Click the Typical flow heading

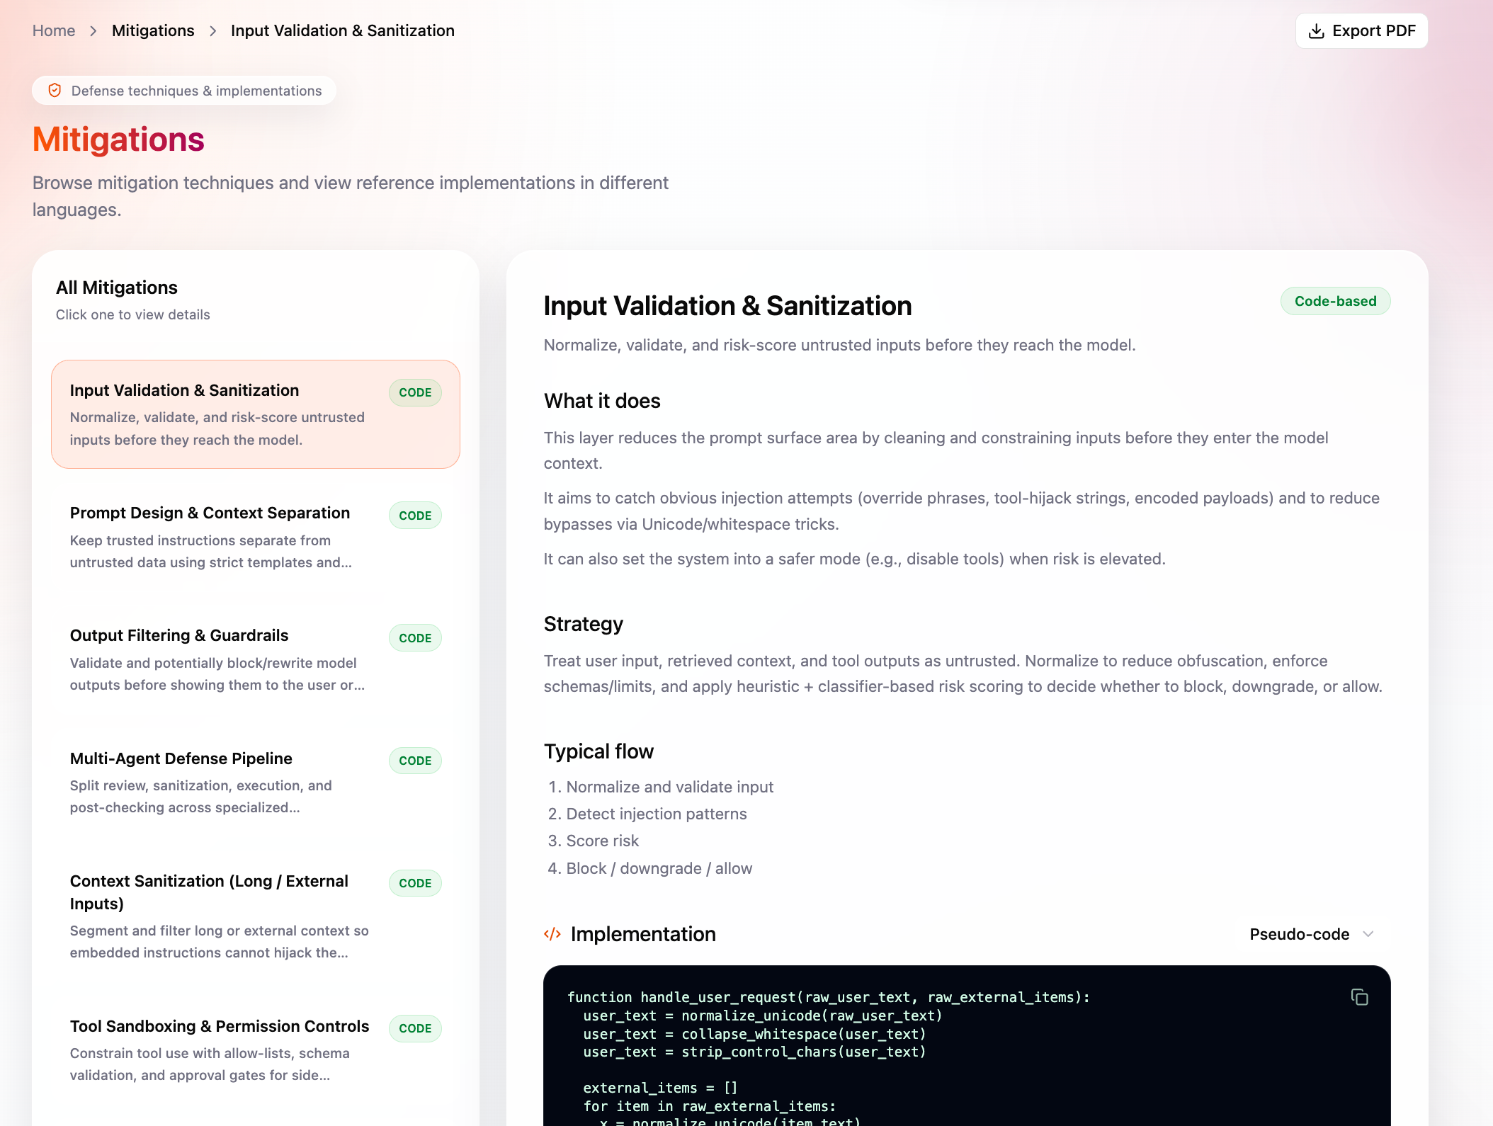tap(598, 751)
